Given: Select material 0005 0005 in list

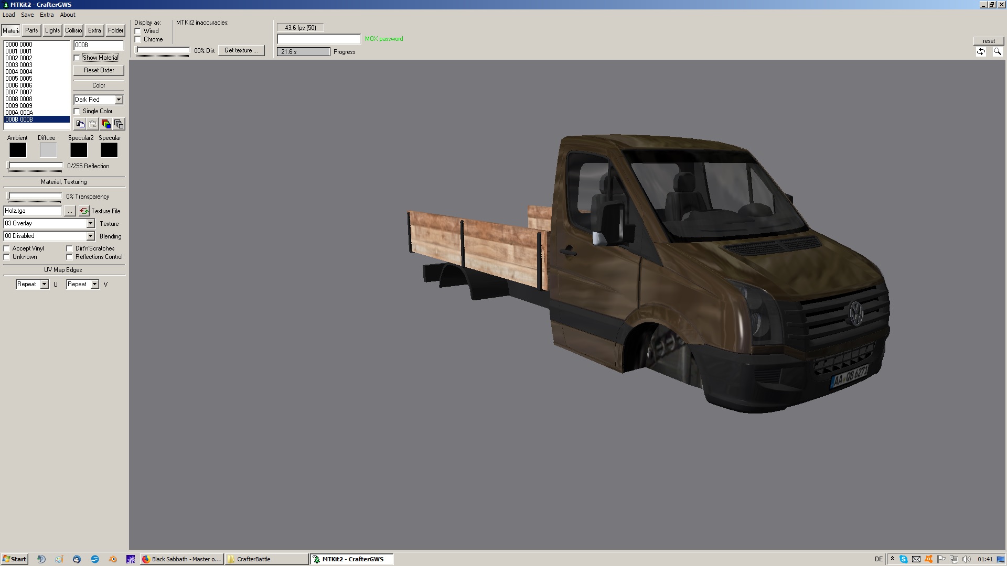Looking at the screenshot, I should [x=37, y=79].
